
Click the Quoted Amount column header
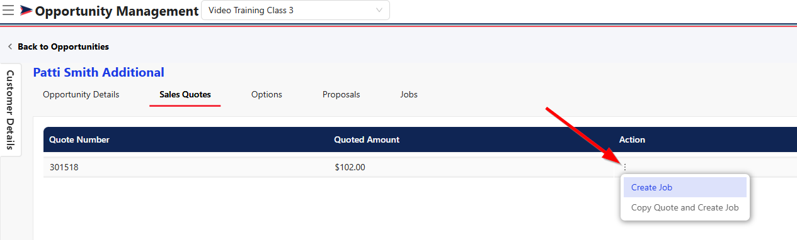click(367, 139)
